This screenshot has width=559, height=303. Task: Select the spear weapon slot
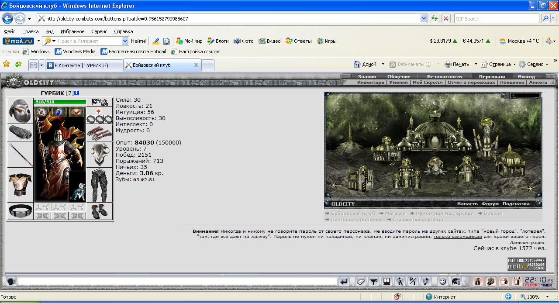click(x=20, y=155)
